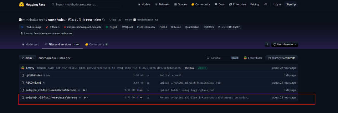Screen dimensions: 338x113
Task: Open the .gitattributes file
Action: point(33,76)
